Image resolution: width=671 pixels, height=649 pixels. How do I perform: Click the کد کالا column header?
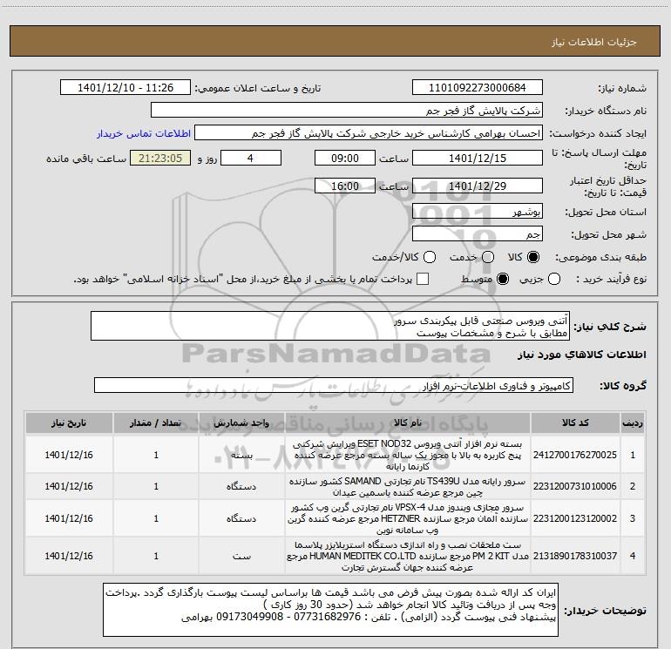point(575,423)
